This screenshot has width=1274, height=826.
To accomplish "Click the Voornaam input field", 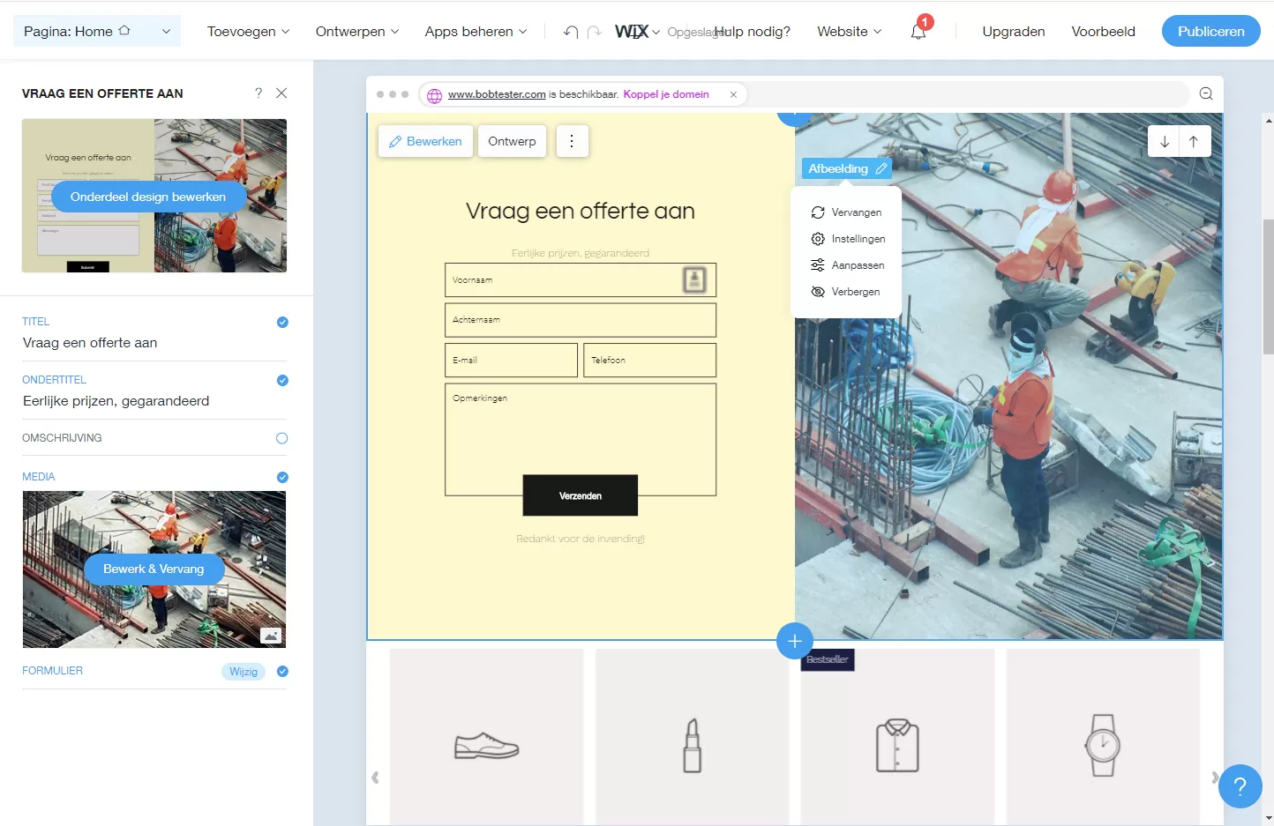I will (x=581, y=280).
